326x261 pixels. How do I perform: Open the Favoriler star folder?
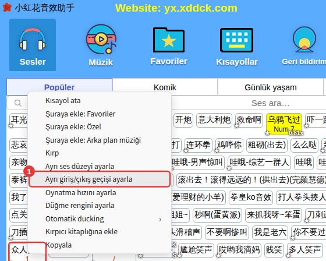tap(169, 46)
